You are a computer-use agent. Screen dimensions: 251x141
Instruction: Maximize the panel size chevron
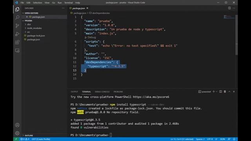229,92
